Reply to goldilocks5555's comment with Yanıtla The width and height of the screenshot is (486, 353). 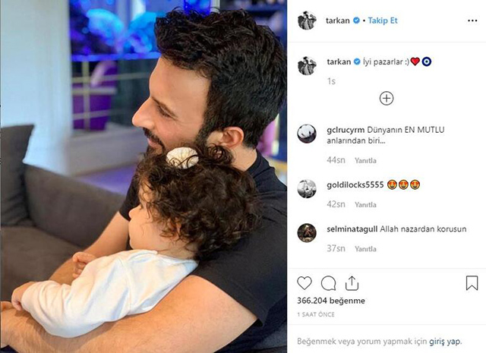click(365, 205)
